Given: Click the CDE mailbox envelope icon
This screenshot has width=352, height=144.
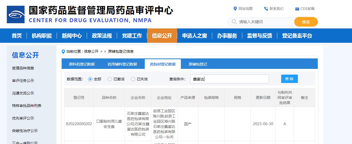Looking at the screenshot, I should pos(297,9).
